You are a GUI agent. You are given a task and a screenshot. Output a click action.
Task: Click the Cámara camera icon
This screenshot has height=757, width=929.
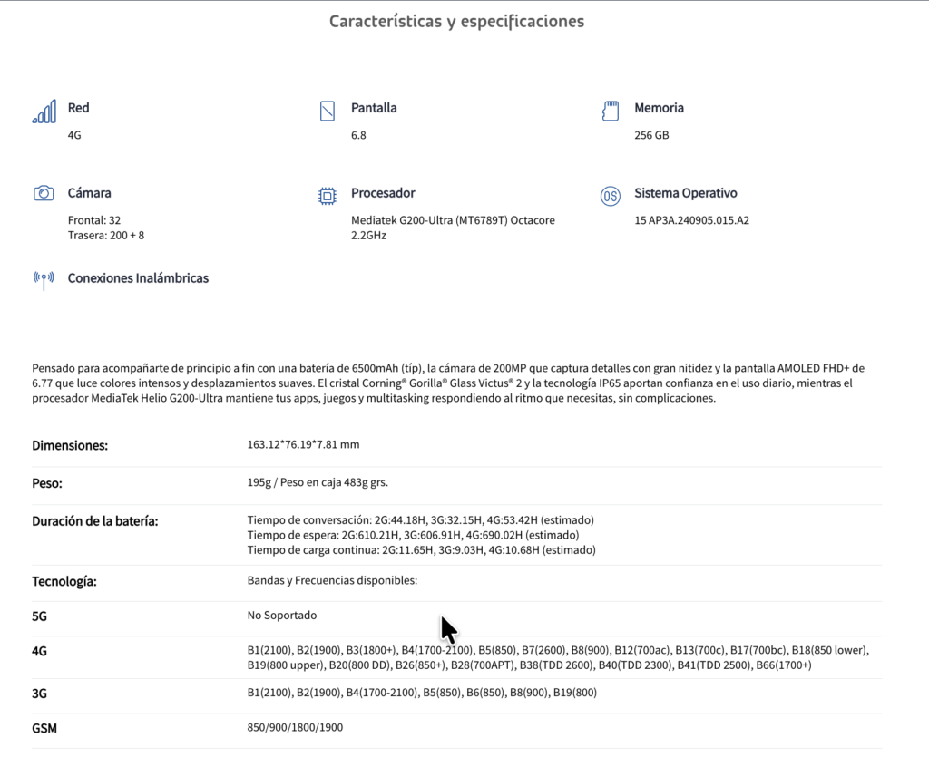click(44, 193)
